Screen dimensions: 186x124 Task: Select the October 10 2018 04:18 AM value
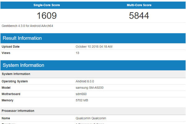pyautogui.click(x=94, y=46)
